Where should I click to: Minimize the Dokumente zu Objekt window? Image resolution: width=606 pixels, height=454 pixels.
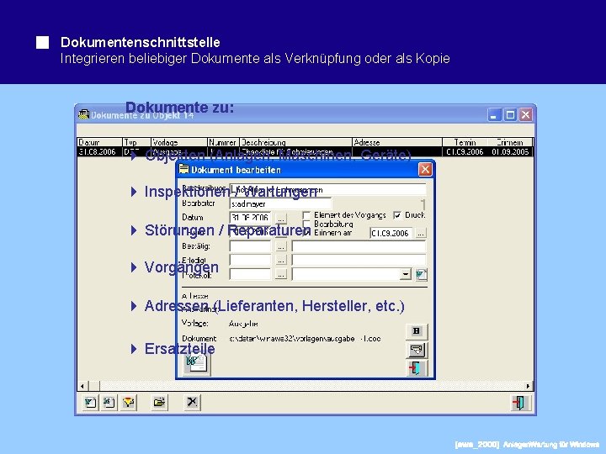tap(494, 114)
